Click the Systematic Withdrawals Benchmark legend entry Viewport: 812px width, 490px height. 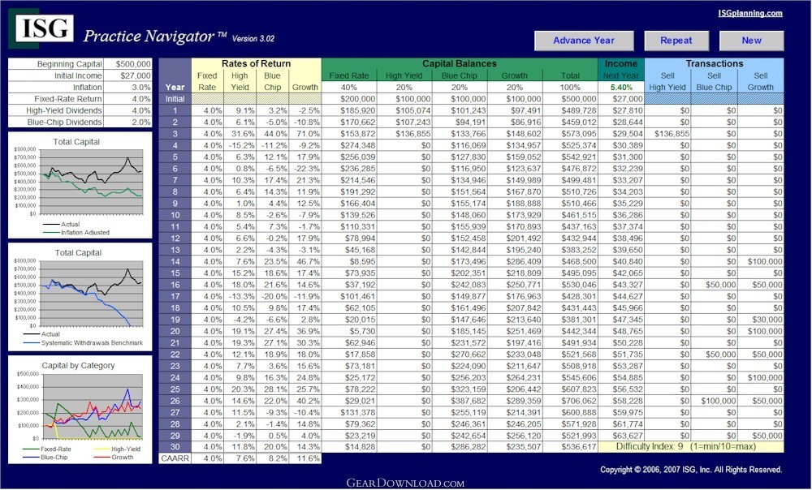84,342
